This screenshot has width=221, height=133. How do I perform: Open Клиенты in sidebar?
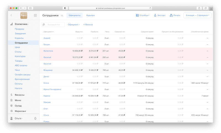[x=19, y=38]
